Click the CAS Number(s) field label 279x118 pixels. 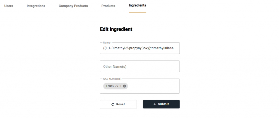[112, 79]
